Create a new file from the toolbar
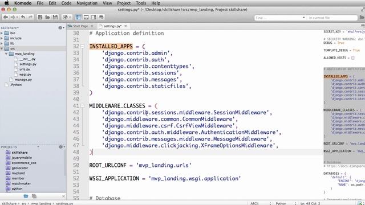 click(x=40, y=17)
